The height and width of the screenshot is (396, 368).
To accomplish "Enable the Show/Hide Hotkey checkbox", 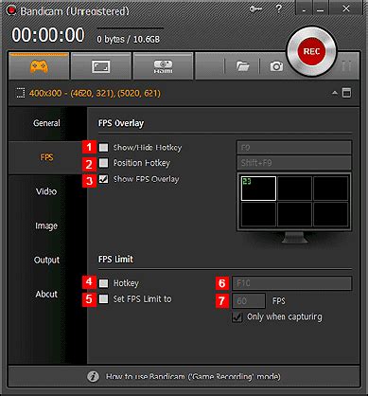I will 103,148.
